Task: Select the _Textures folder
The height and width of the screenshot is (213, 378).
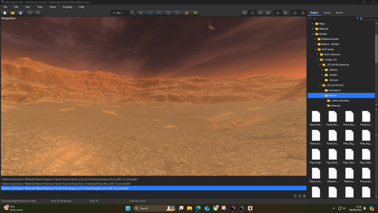Action: pyautogui.click(x=332, y=80)
